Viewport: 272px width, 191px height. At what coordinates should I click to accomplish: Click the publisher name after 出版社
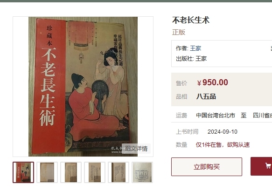tap(201, 59)
